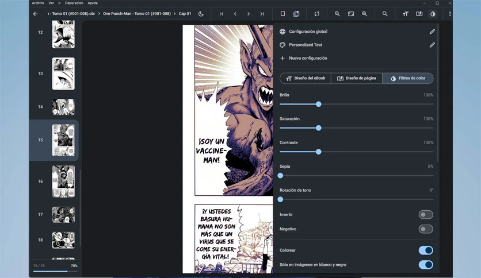Go to next page chevron
The image size is (481, 278).
pyautogui.click(x=249, y=14)
